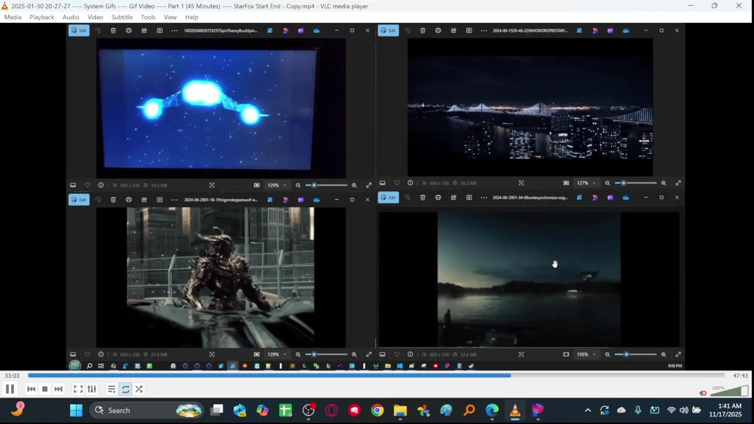Viewport: 754px width, 424px height.
Task: Click total time 47:43 label
Action: pos(740,376)
